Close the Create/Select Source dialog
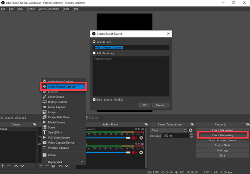 (x=168, y=34)
